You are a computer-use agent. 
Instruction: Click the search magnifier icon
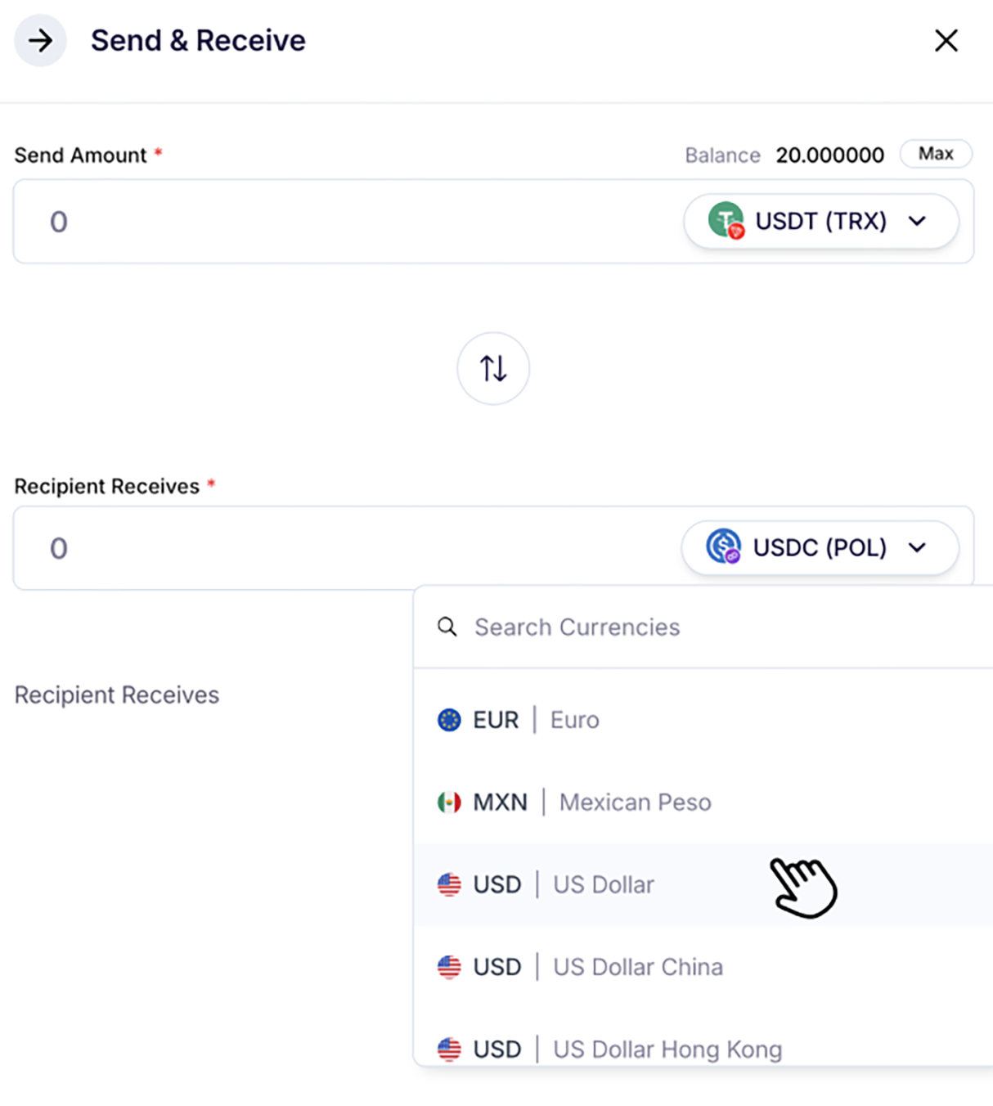[x=447, y=627]
